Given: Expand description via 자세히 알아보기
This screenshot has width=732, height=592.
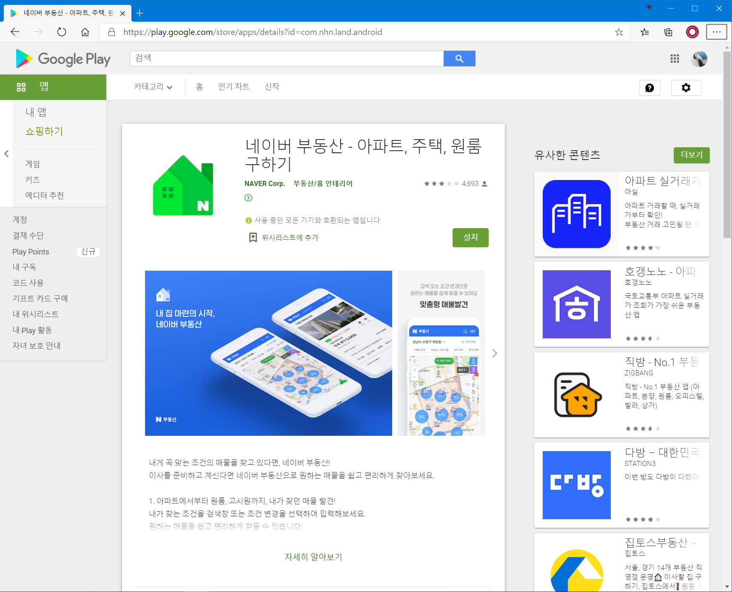Looking at the screenshot, I should click(313, 557).
